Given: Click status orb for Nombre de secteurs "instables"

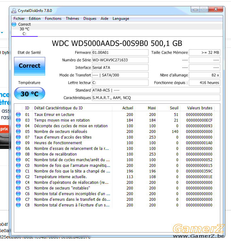Looking at the screenshot, I should [18, 188].
